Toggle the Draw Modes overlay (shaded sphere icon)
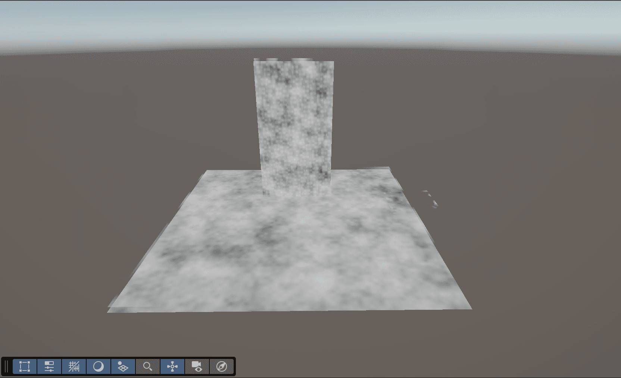 pos(99,366)
